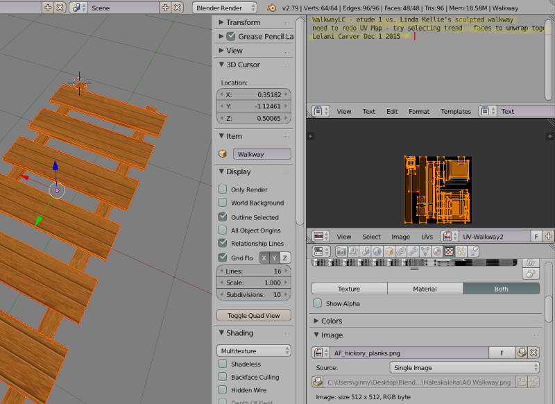Screen dimensions: 555x404
Task: Open the Templates menu in text editor
Action: coord(456,112)
